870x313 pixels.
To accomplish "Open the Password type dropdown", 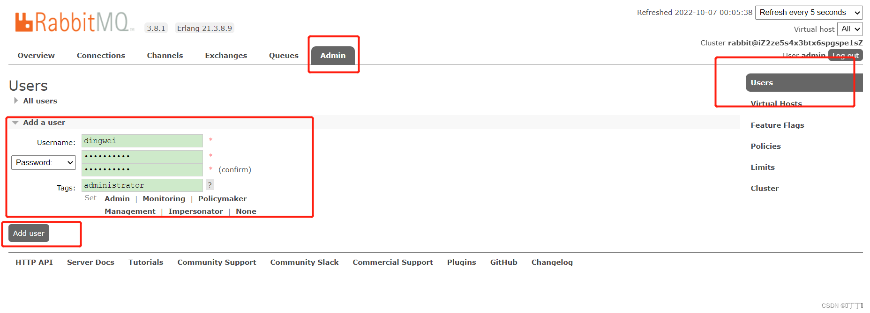I will tap(44, 162).
